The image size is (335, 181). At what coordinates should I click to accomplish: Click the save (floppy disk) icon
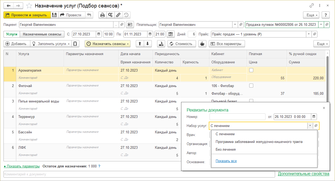[x=54, y=15]
